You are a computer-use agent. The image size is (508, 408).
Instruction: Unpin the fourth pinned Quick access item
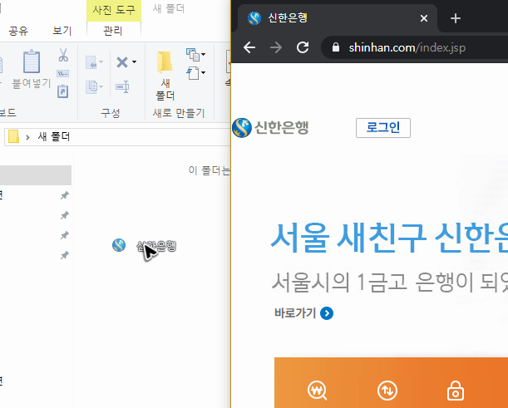[x=65, y=255]
